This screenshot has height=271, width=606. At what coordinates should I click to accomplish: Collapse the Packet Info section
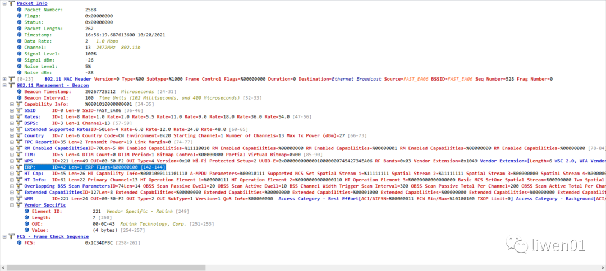point(4,3)
